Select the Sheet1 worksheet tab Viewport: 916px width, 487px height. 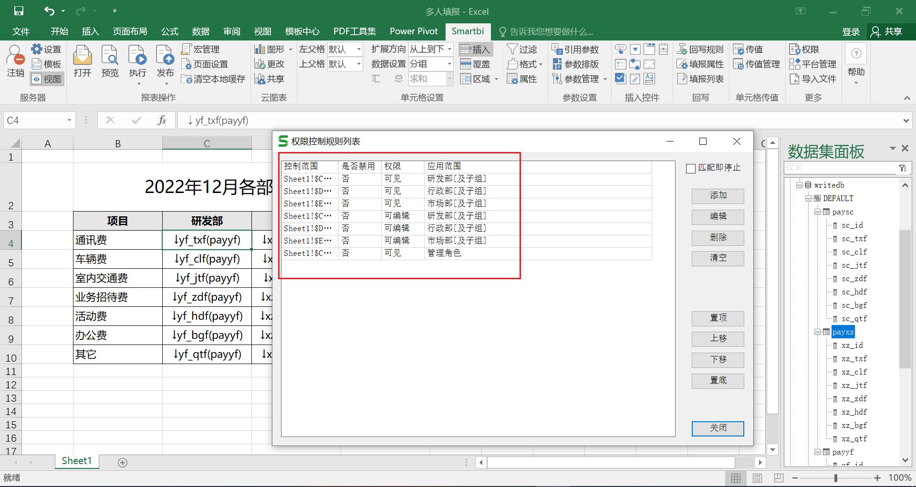pos(76,461)
